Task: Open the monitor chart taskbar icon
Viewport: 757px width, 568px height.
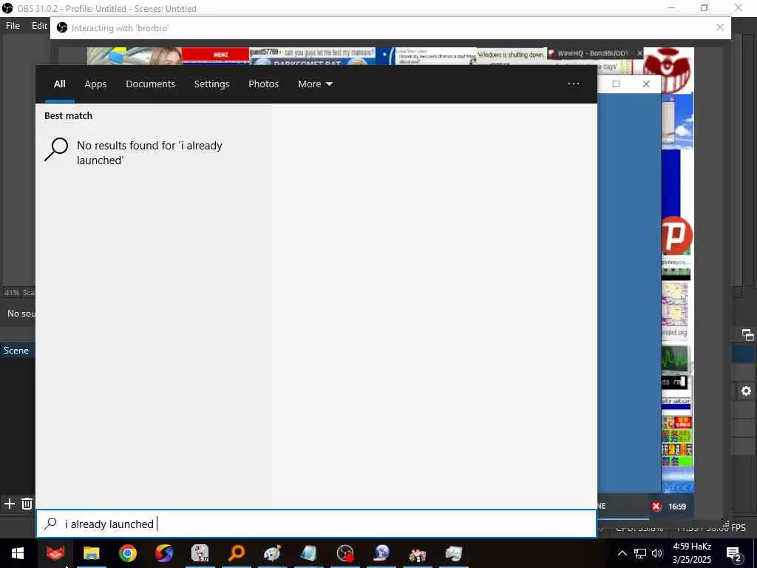Action: pyautogui.click(x=454, y=553)
